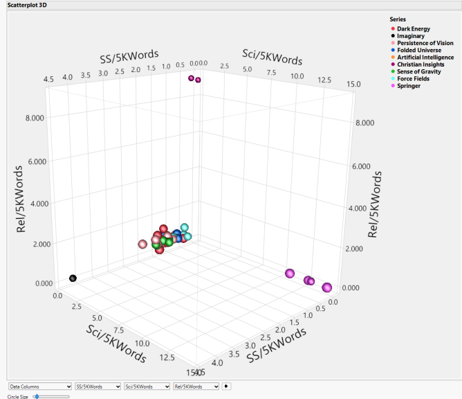462x399 pixels.
Task: Click the Springer magenta legend marker
Action: coord(393,86)
